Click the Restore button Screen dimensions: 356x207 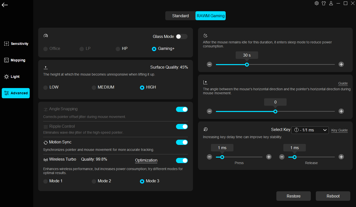(x=294, y=196)
